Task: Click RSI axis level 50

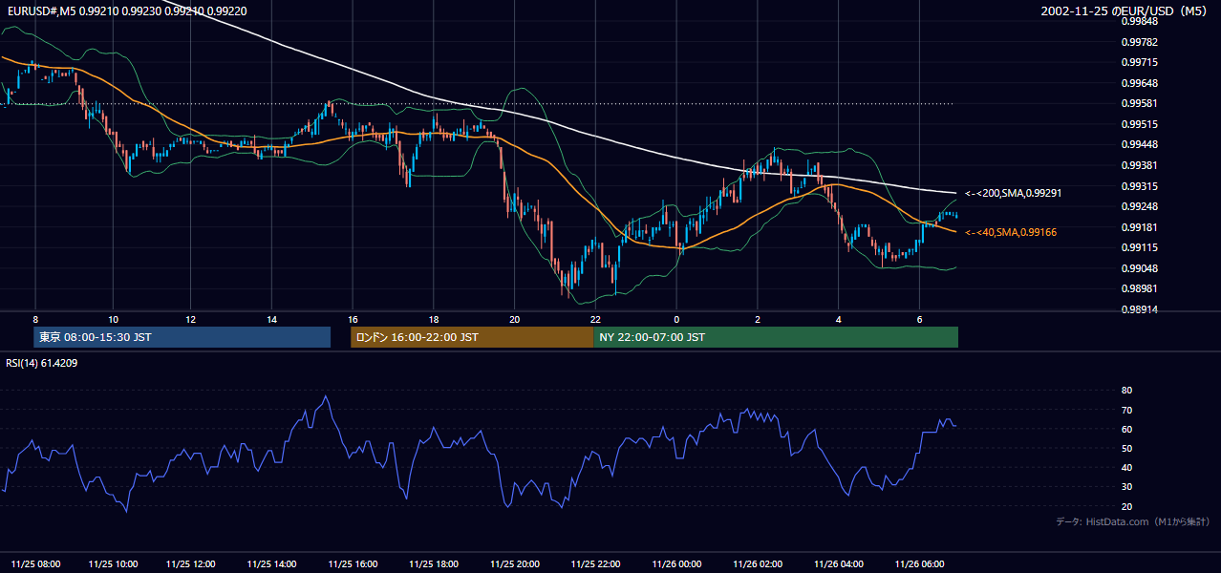Action: pos(1126,448)
